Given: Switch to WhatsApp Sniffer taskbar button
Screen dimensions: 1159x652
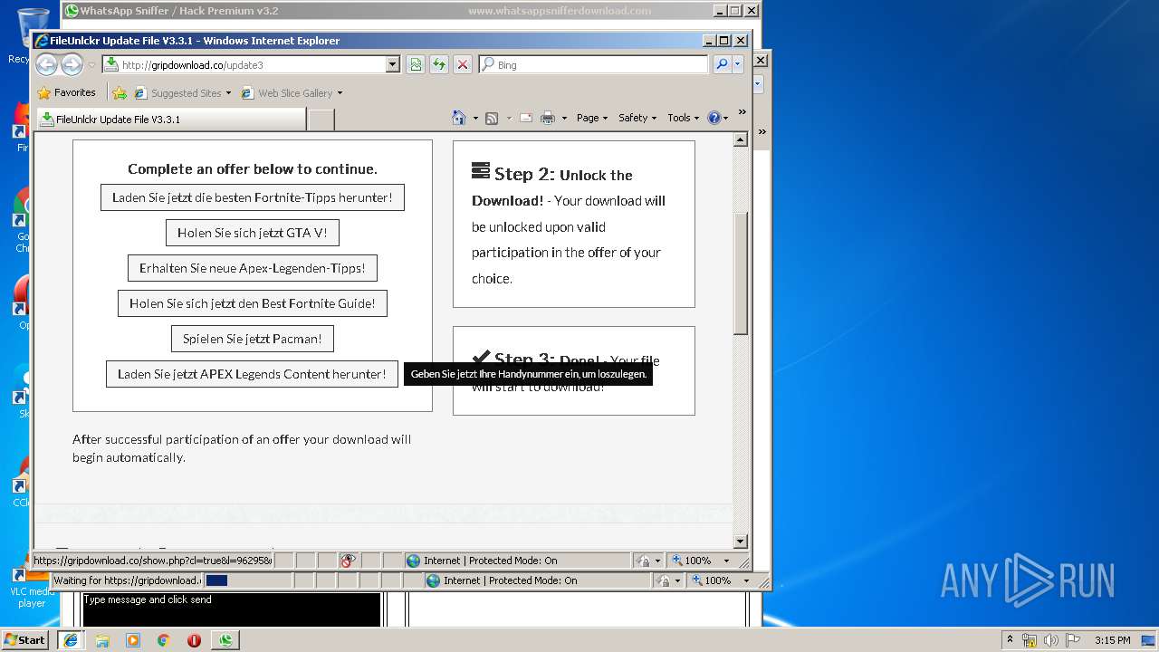Looking at the screenshot, I should click(225, 639).
